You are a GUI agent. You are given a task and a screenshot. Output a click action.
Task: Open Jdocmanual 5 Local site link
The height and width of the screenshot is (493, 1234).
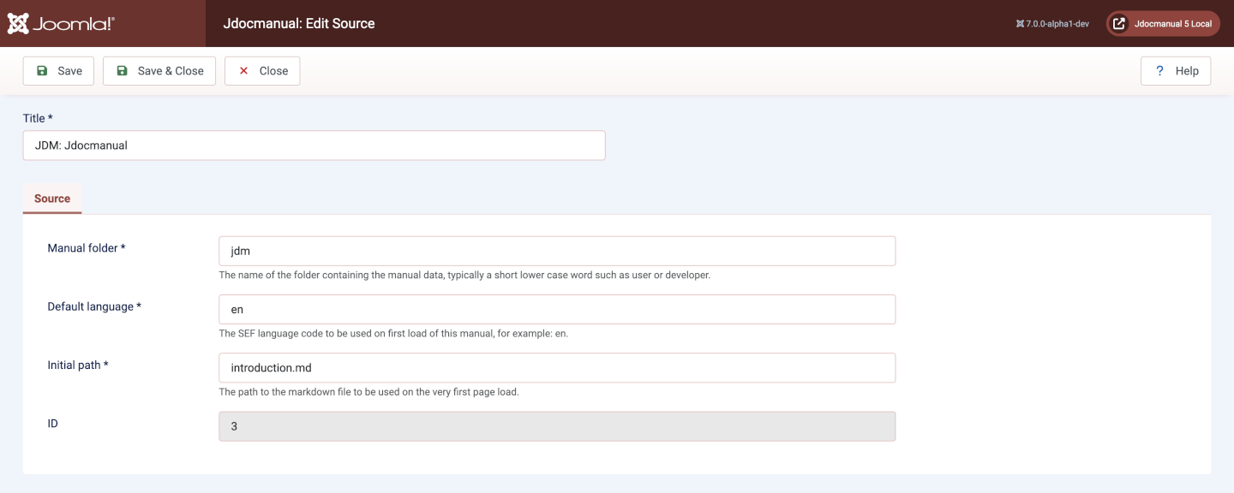click(x=1163, y=24)
